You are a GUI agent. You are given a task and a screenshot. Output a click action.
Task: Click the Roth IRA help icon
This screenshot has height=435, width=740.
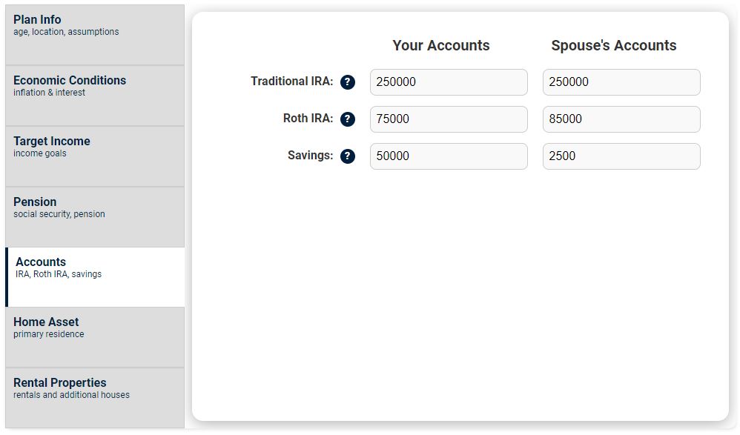pyautogui.click(x=348, y=119)
